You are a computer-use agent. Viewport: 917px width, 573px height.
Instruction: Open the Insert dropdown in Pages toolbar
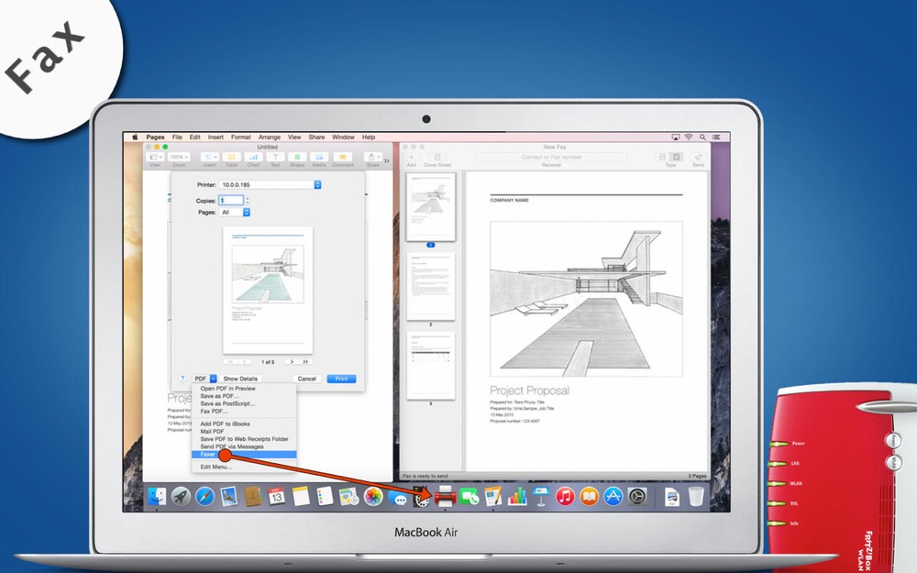pos(209,158)
